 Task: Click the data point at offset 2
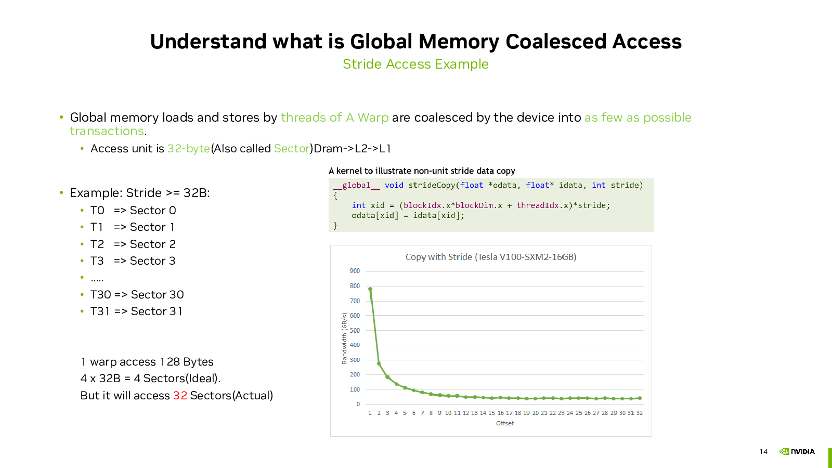(379, 363)
